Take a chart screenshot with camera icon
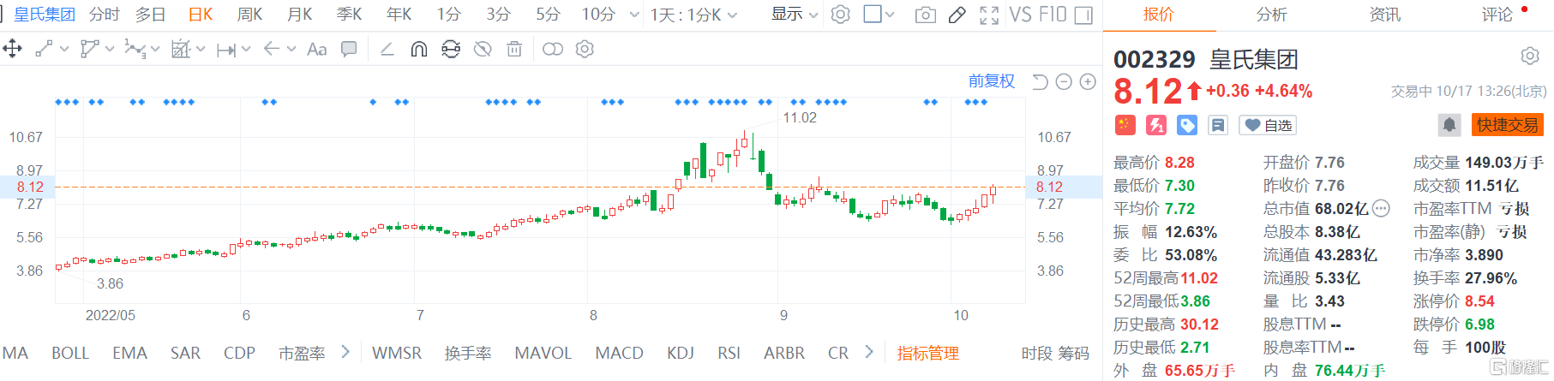The width and height of the screenshot is (1554, 381). (x=926, y=15)
